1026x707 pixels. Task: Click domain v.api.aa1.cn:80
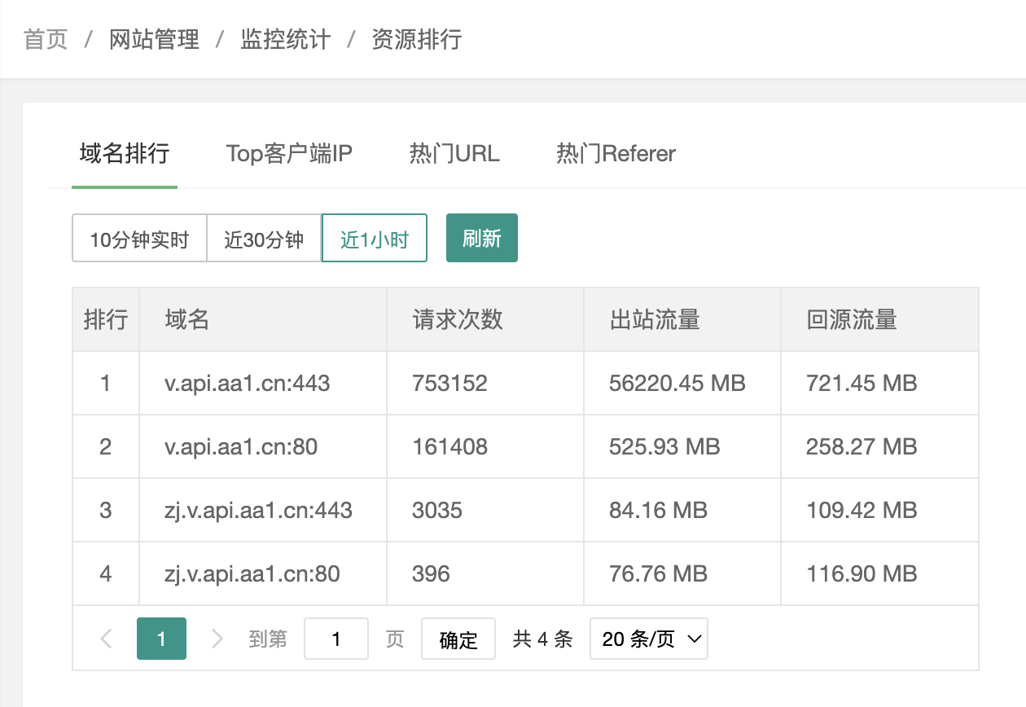(241, 446)
